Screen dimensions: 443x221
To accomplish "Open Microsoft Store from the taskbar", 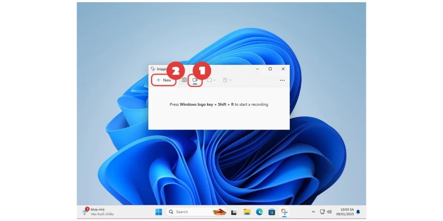I will pos(272,212).
